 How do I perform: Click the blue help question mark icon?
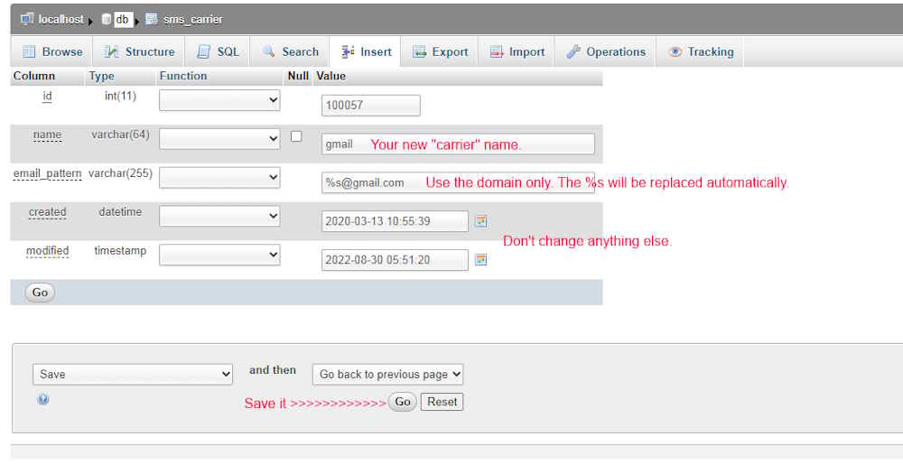[43, 399]
